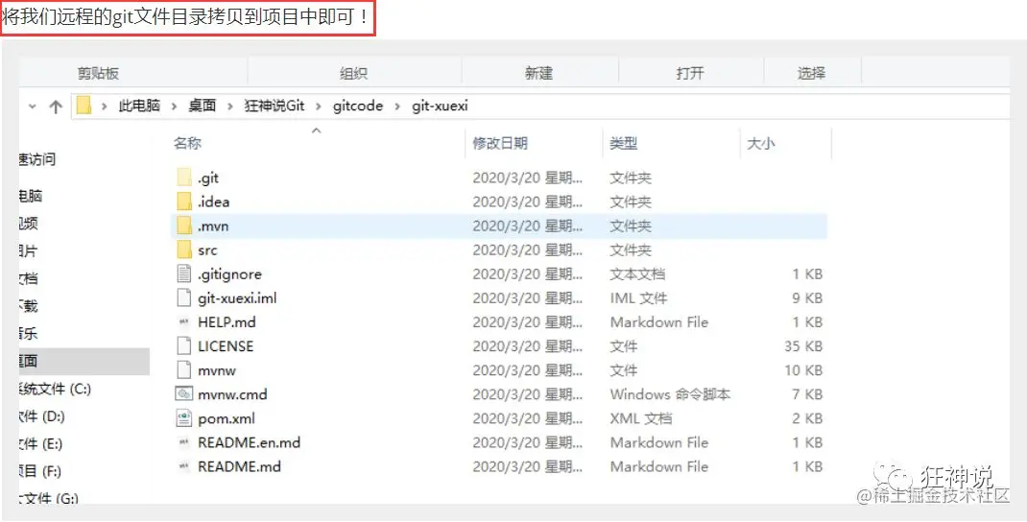Screen dimensions: 1027x522
Task: Click modified date of src folder
Action: click(527, 250)
